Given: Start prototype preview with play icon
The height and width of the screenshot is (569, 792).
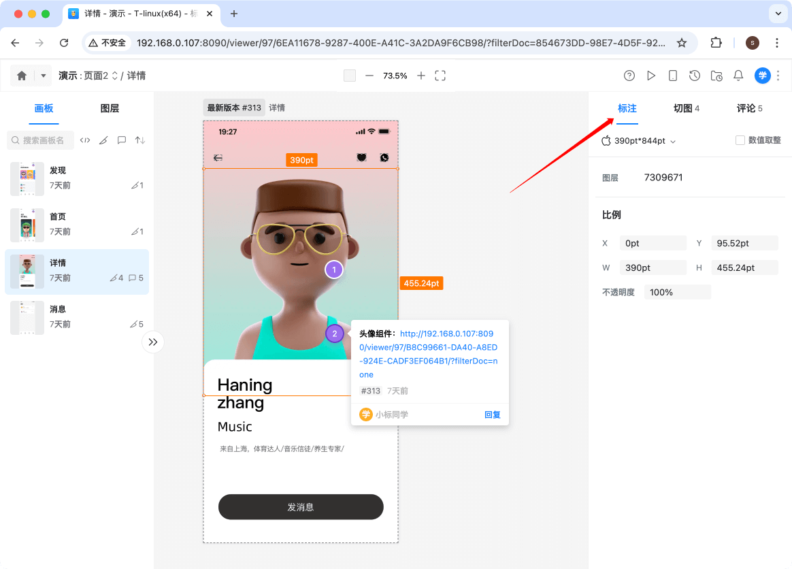Looking at the screenshot, I should click(x=651, y=76).
